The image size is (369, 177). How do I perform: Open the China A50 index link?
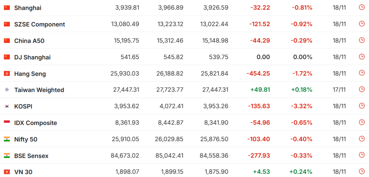(x=29, y=41)
